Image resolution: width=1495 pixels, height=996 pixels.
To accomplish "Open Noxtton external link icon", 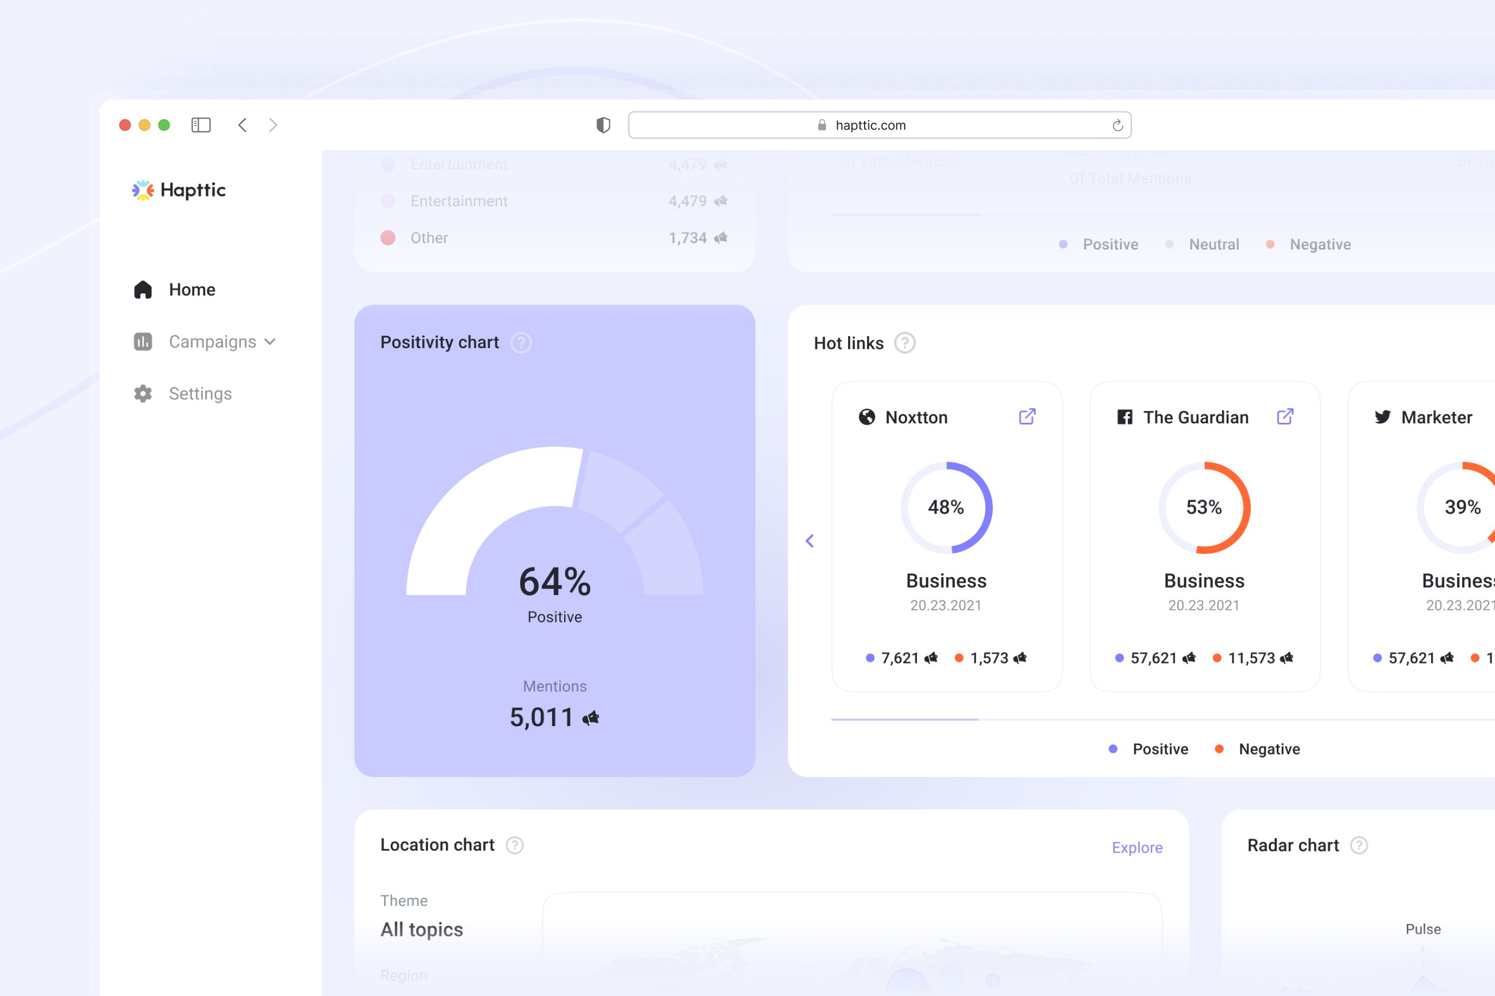I will coord(1027,417).
